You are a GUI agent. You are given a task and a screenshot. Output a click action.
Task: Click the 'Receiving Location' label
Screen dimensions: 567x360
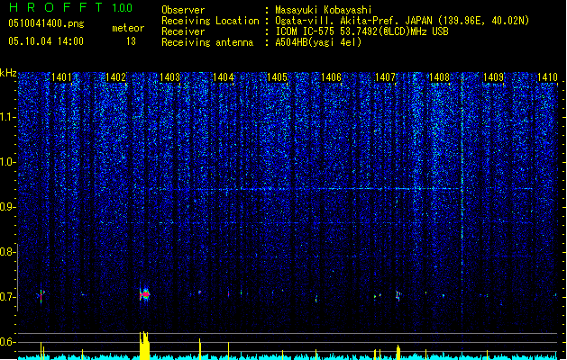[x=210, y=21]
